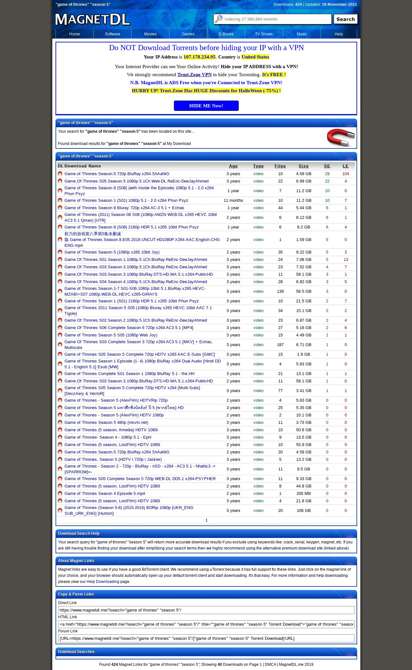
Task: Open the Home menu item
Action: [74, 34]
